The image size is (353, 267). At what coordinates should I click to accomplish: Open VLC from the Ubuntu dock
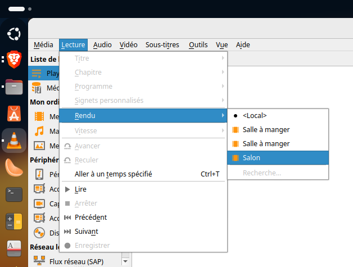point(14,141)
